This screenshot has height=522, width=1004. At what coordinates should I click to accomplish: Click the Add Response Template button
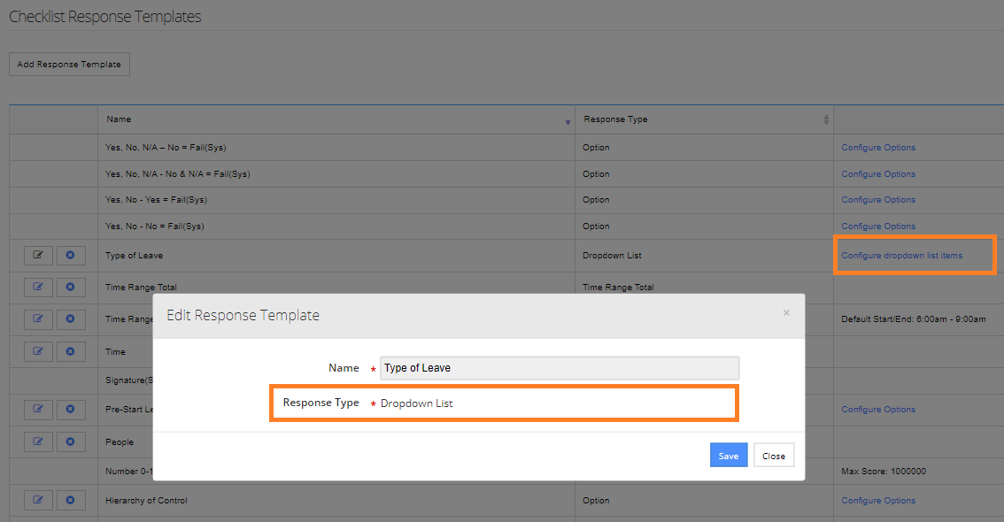coord(69,64)
